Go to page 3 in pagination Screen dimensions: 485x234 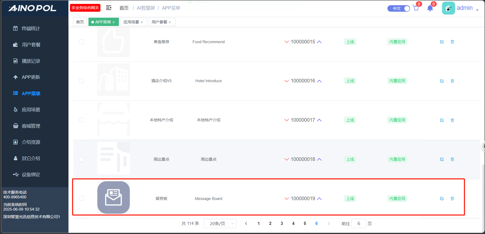pos(282,224)
